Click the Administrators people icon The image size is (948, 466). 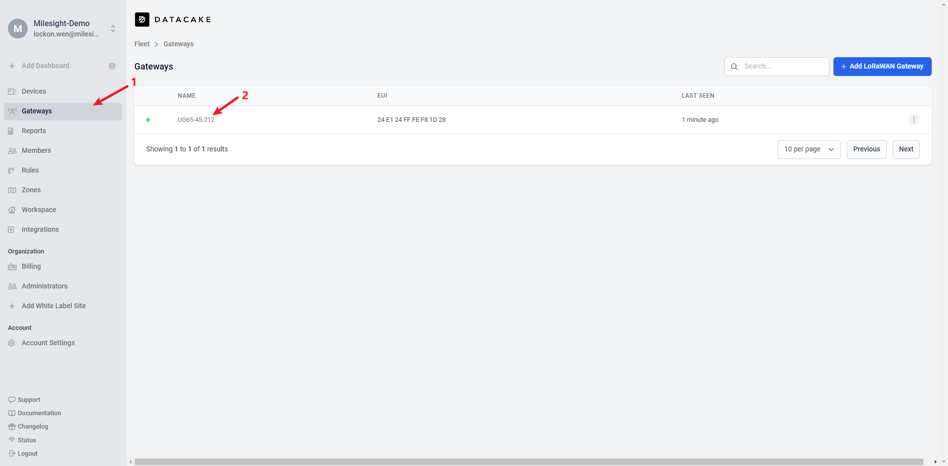point(12,287)
